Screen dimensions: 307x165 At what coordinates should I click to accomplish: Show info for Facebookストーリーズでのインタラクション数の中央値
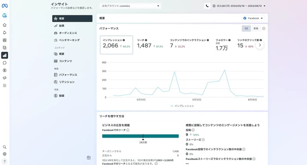(254, 159)
